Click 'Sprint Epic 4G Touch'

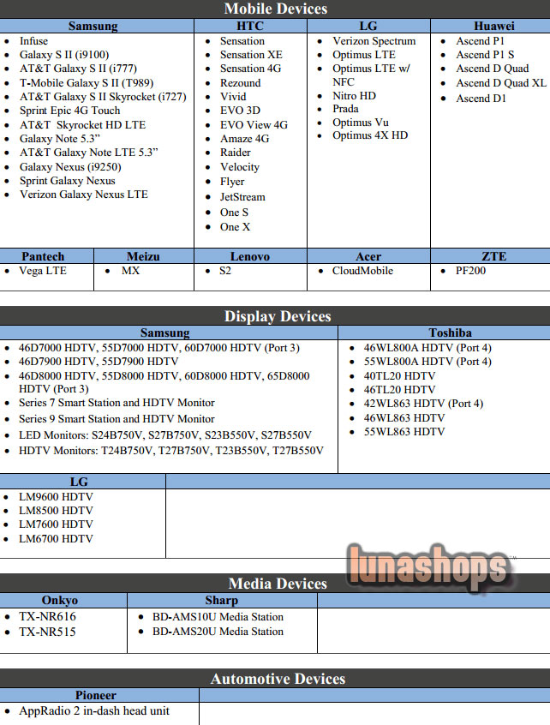(69, 111)
